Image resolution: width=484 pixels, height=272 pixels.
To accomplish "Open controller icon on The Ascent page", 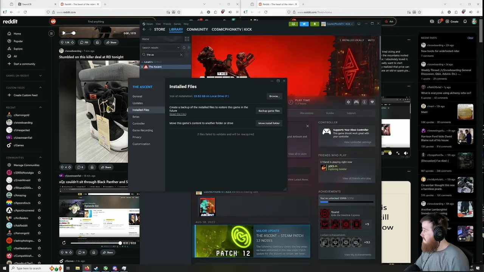I will pos(356,102).
